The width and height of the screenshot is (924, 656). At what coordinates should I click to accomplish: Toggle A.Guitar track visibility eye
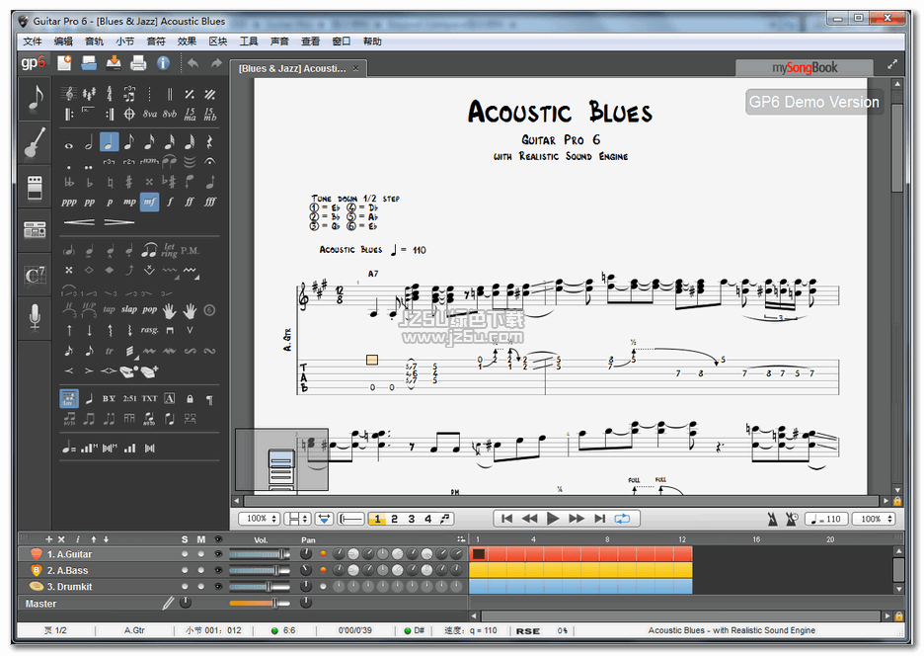click(x=218, y=554)
